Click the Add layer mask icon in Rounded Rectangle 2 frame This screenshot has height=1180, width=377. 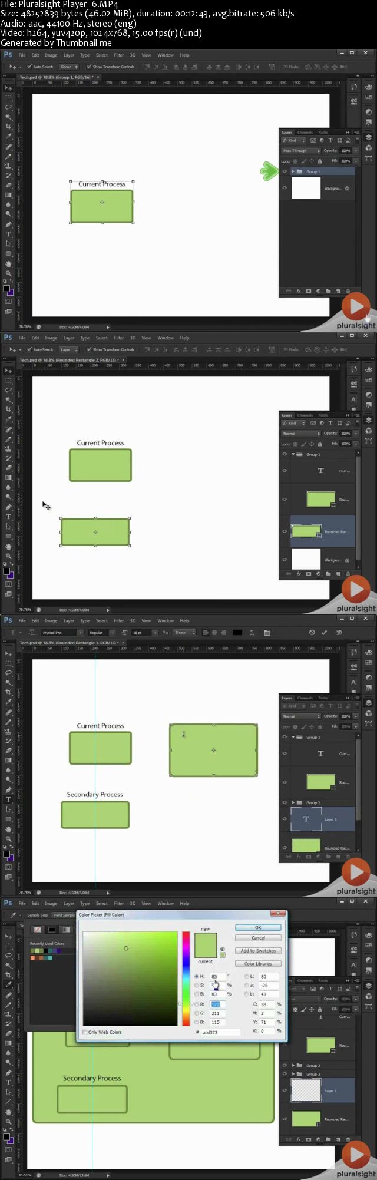309,574
